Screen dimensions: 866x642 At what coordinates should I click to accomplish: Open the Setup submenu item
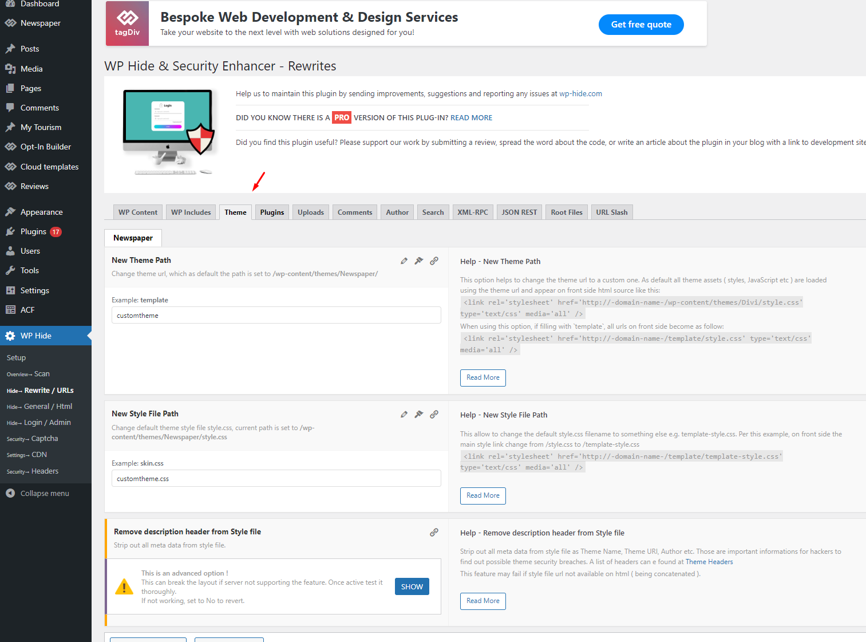point(16,357)
